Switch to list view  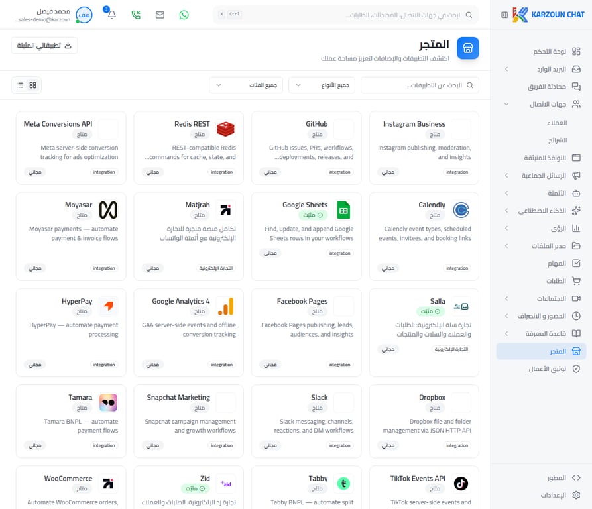tap(20, 85)
